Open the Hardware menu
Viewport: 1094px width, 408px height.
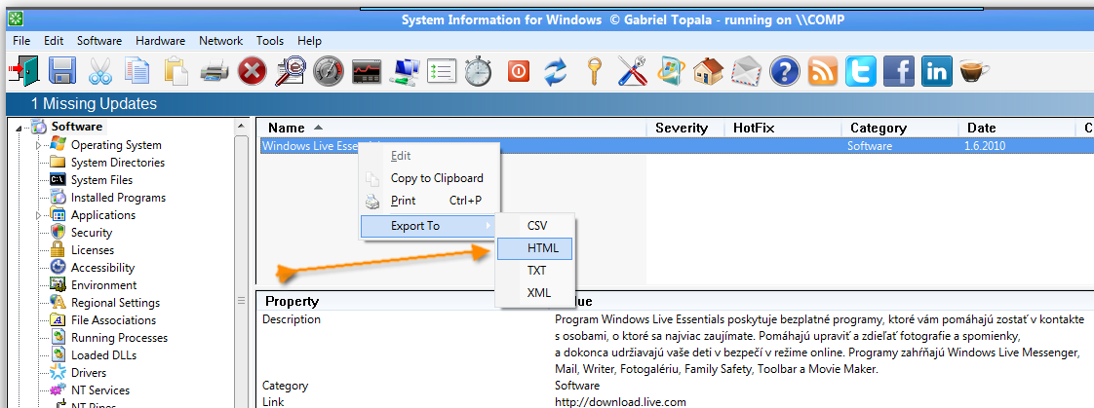[x=161, y=41]
